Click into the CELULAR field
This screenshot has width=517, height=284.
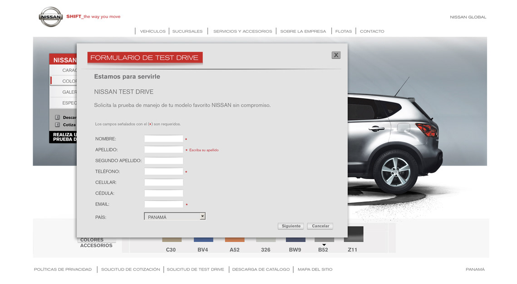click(x=163, y=182)
